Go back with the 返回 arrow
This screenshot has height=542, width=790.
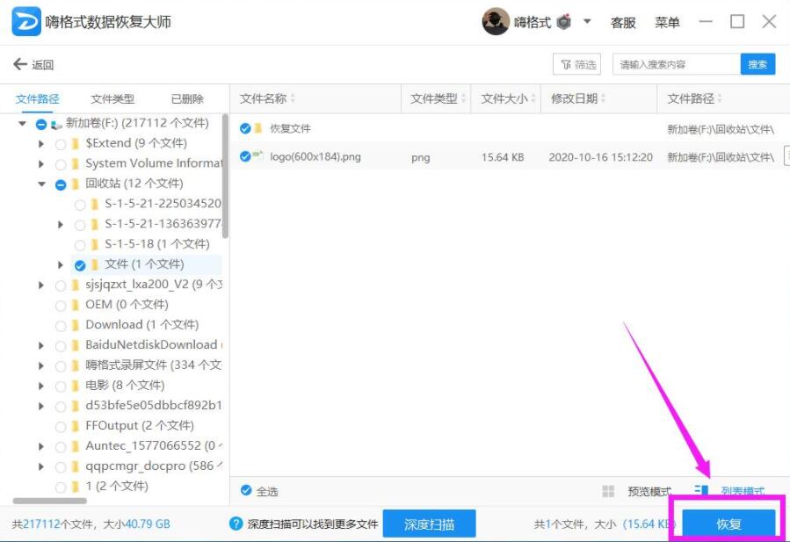point(33,64)
